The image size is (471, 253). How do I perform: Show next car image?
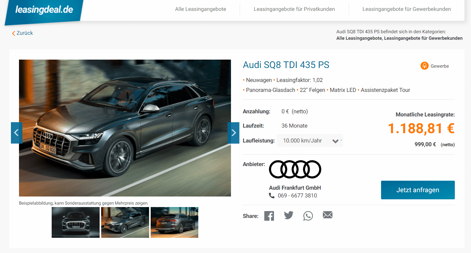pyautogui.click(x=233, y=133)
